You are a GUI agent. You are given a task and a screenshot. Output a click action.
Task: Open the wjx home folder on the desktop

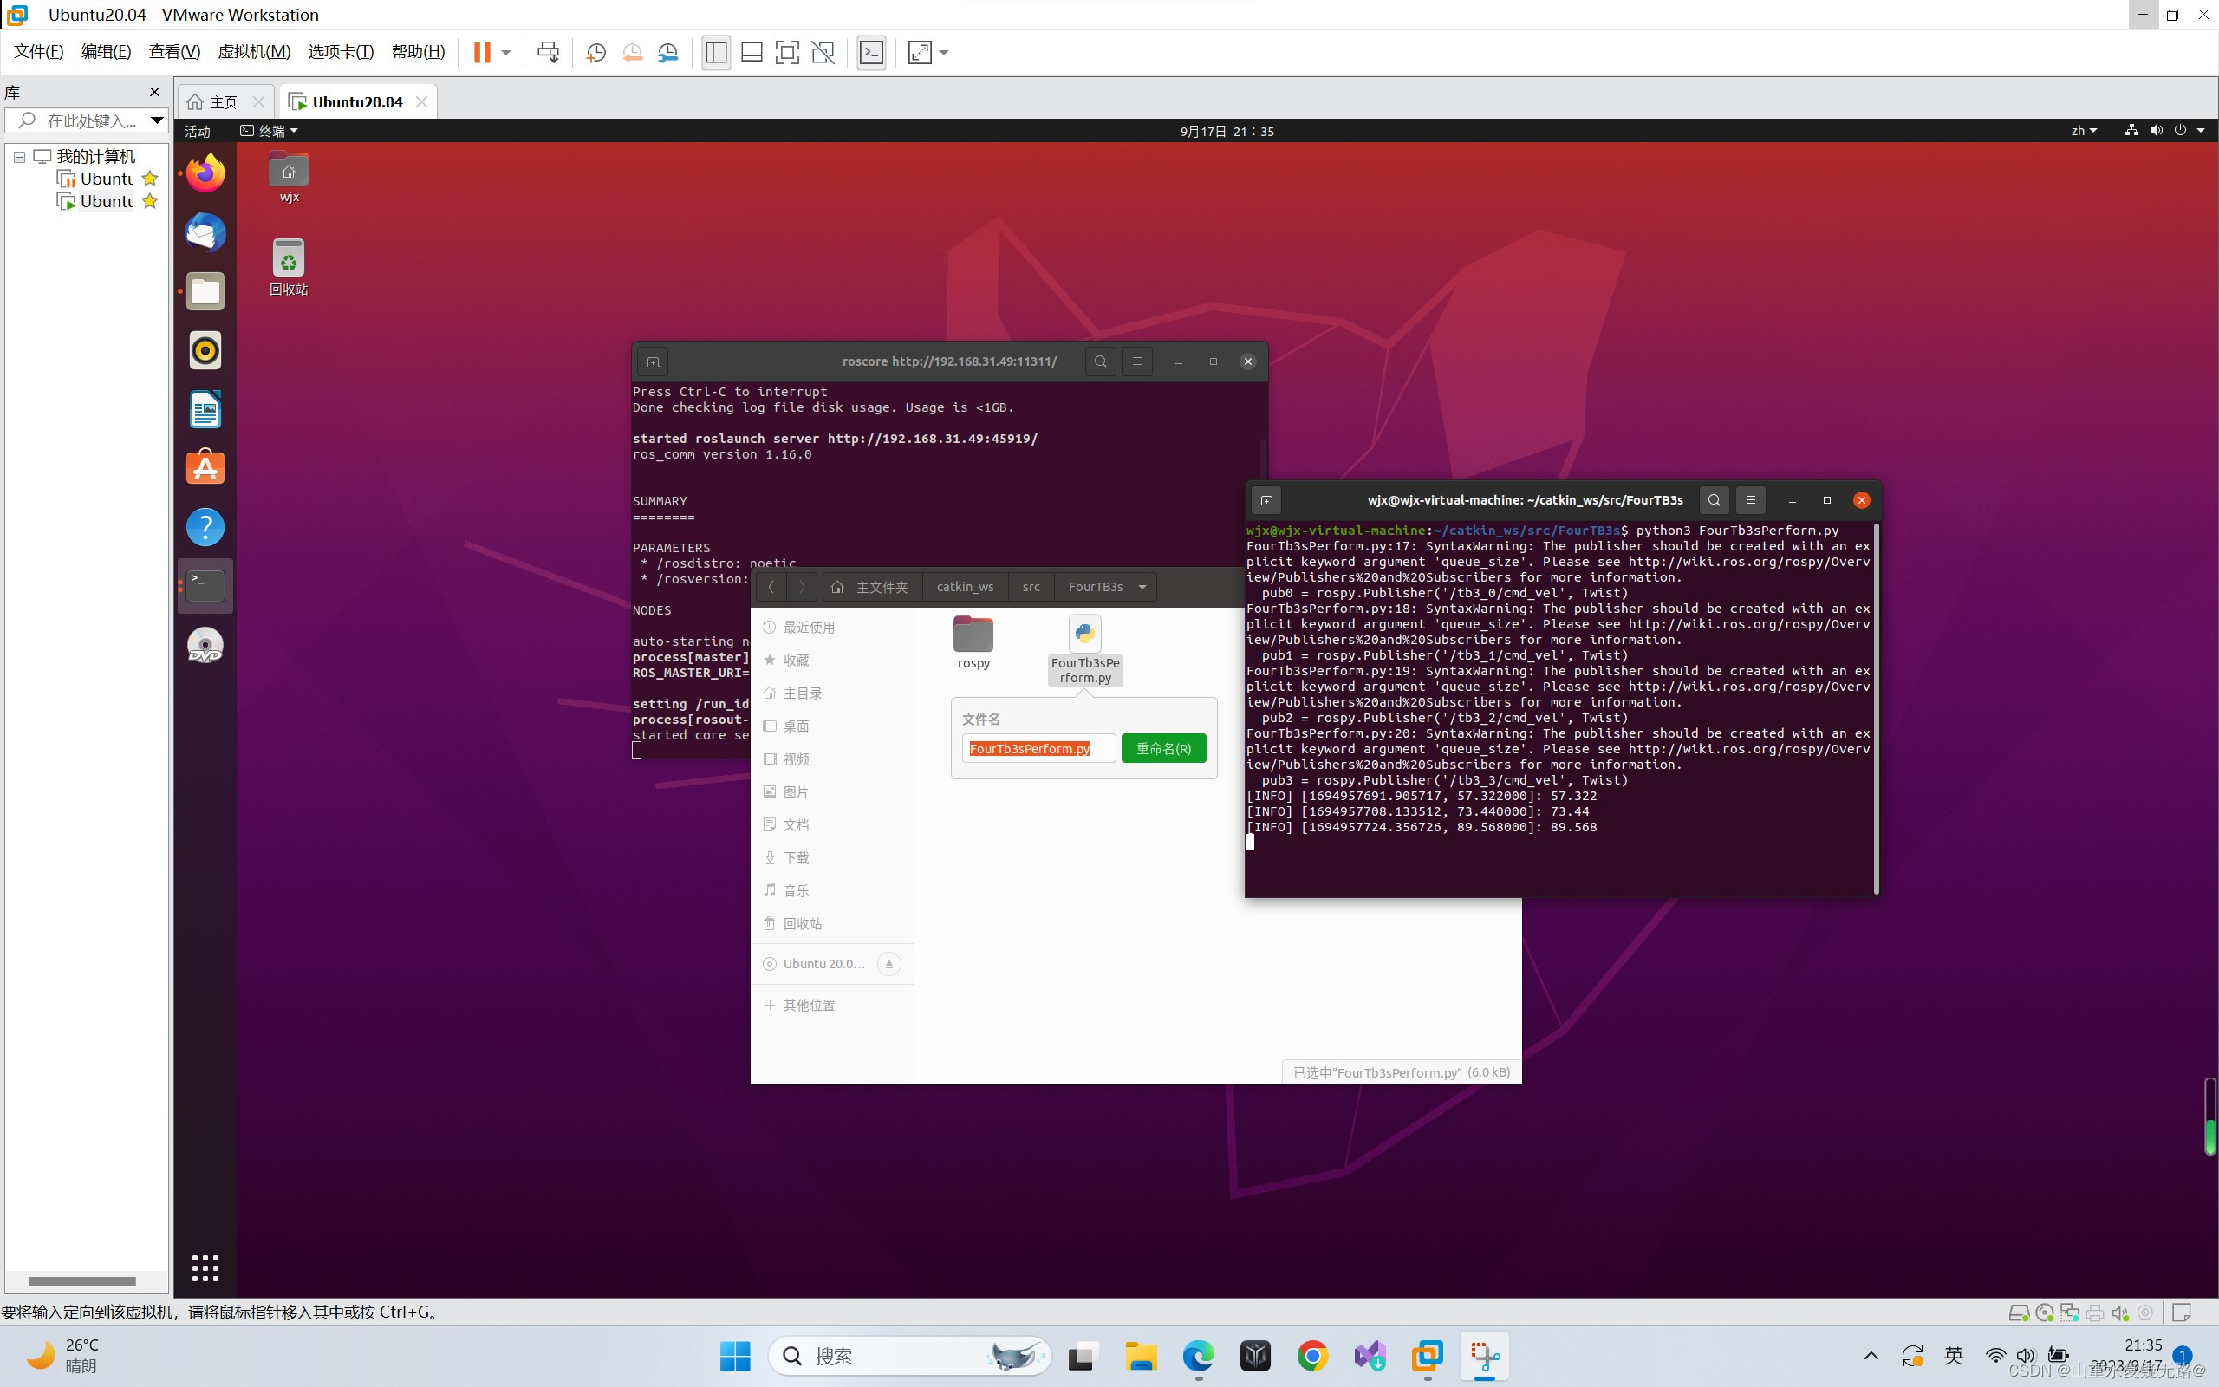coord(289,177)
